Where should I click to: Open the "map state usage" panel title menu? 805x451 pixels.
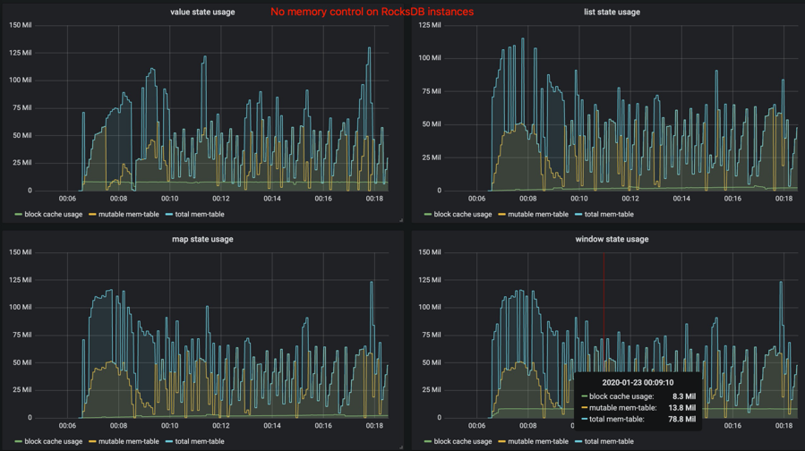tap(202, 239)
